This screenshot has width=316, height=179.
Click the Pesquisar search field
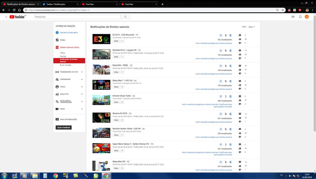point(77,17)
